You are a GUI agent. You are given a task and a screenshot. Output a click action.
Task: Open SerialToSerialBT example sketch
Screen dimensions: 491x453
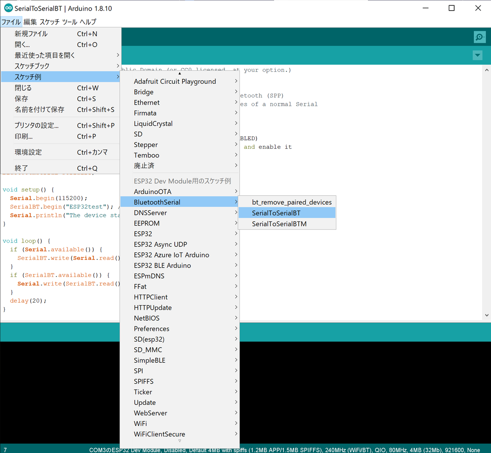[x=287, y=213]
